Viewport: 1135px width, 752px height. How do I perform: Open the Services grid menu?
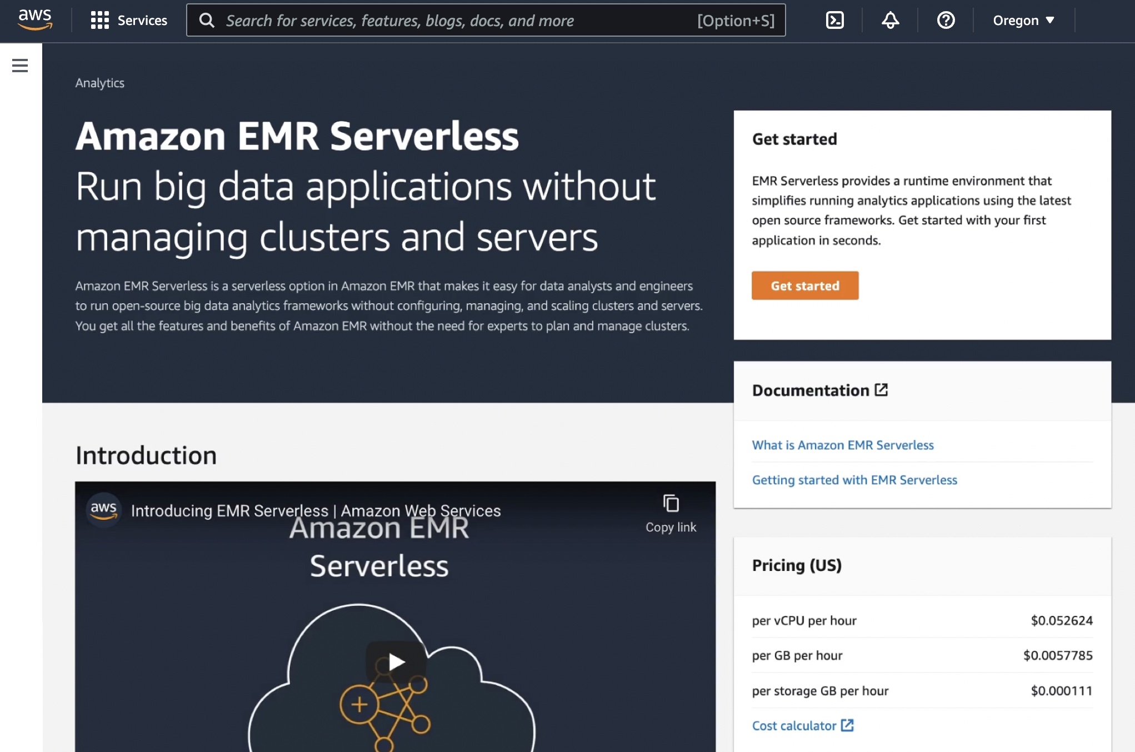coord(129,21)
